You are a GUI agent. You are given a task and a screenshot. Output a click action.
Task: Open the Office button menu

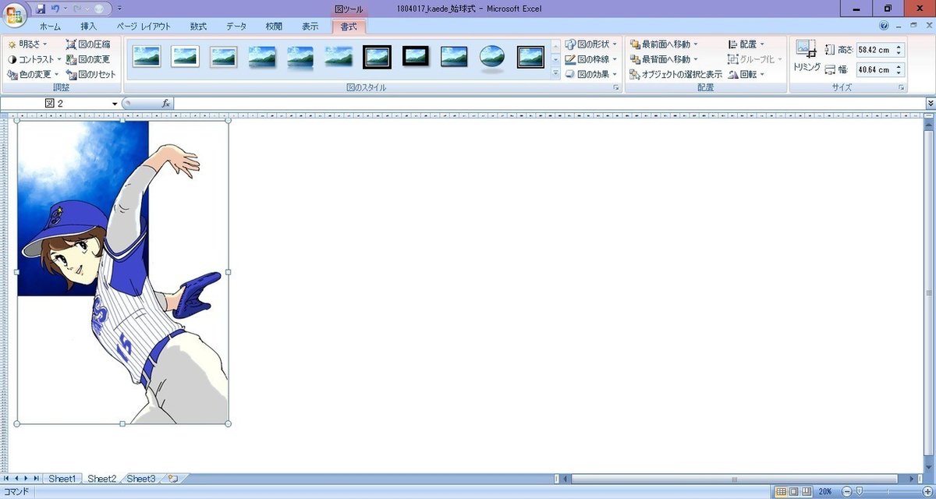pyautogui.click(x=14, y=15)
